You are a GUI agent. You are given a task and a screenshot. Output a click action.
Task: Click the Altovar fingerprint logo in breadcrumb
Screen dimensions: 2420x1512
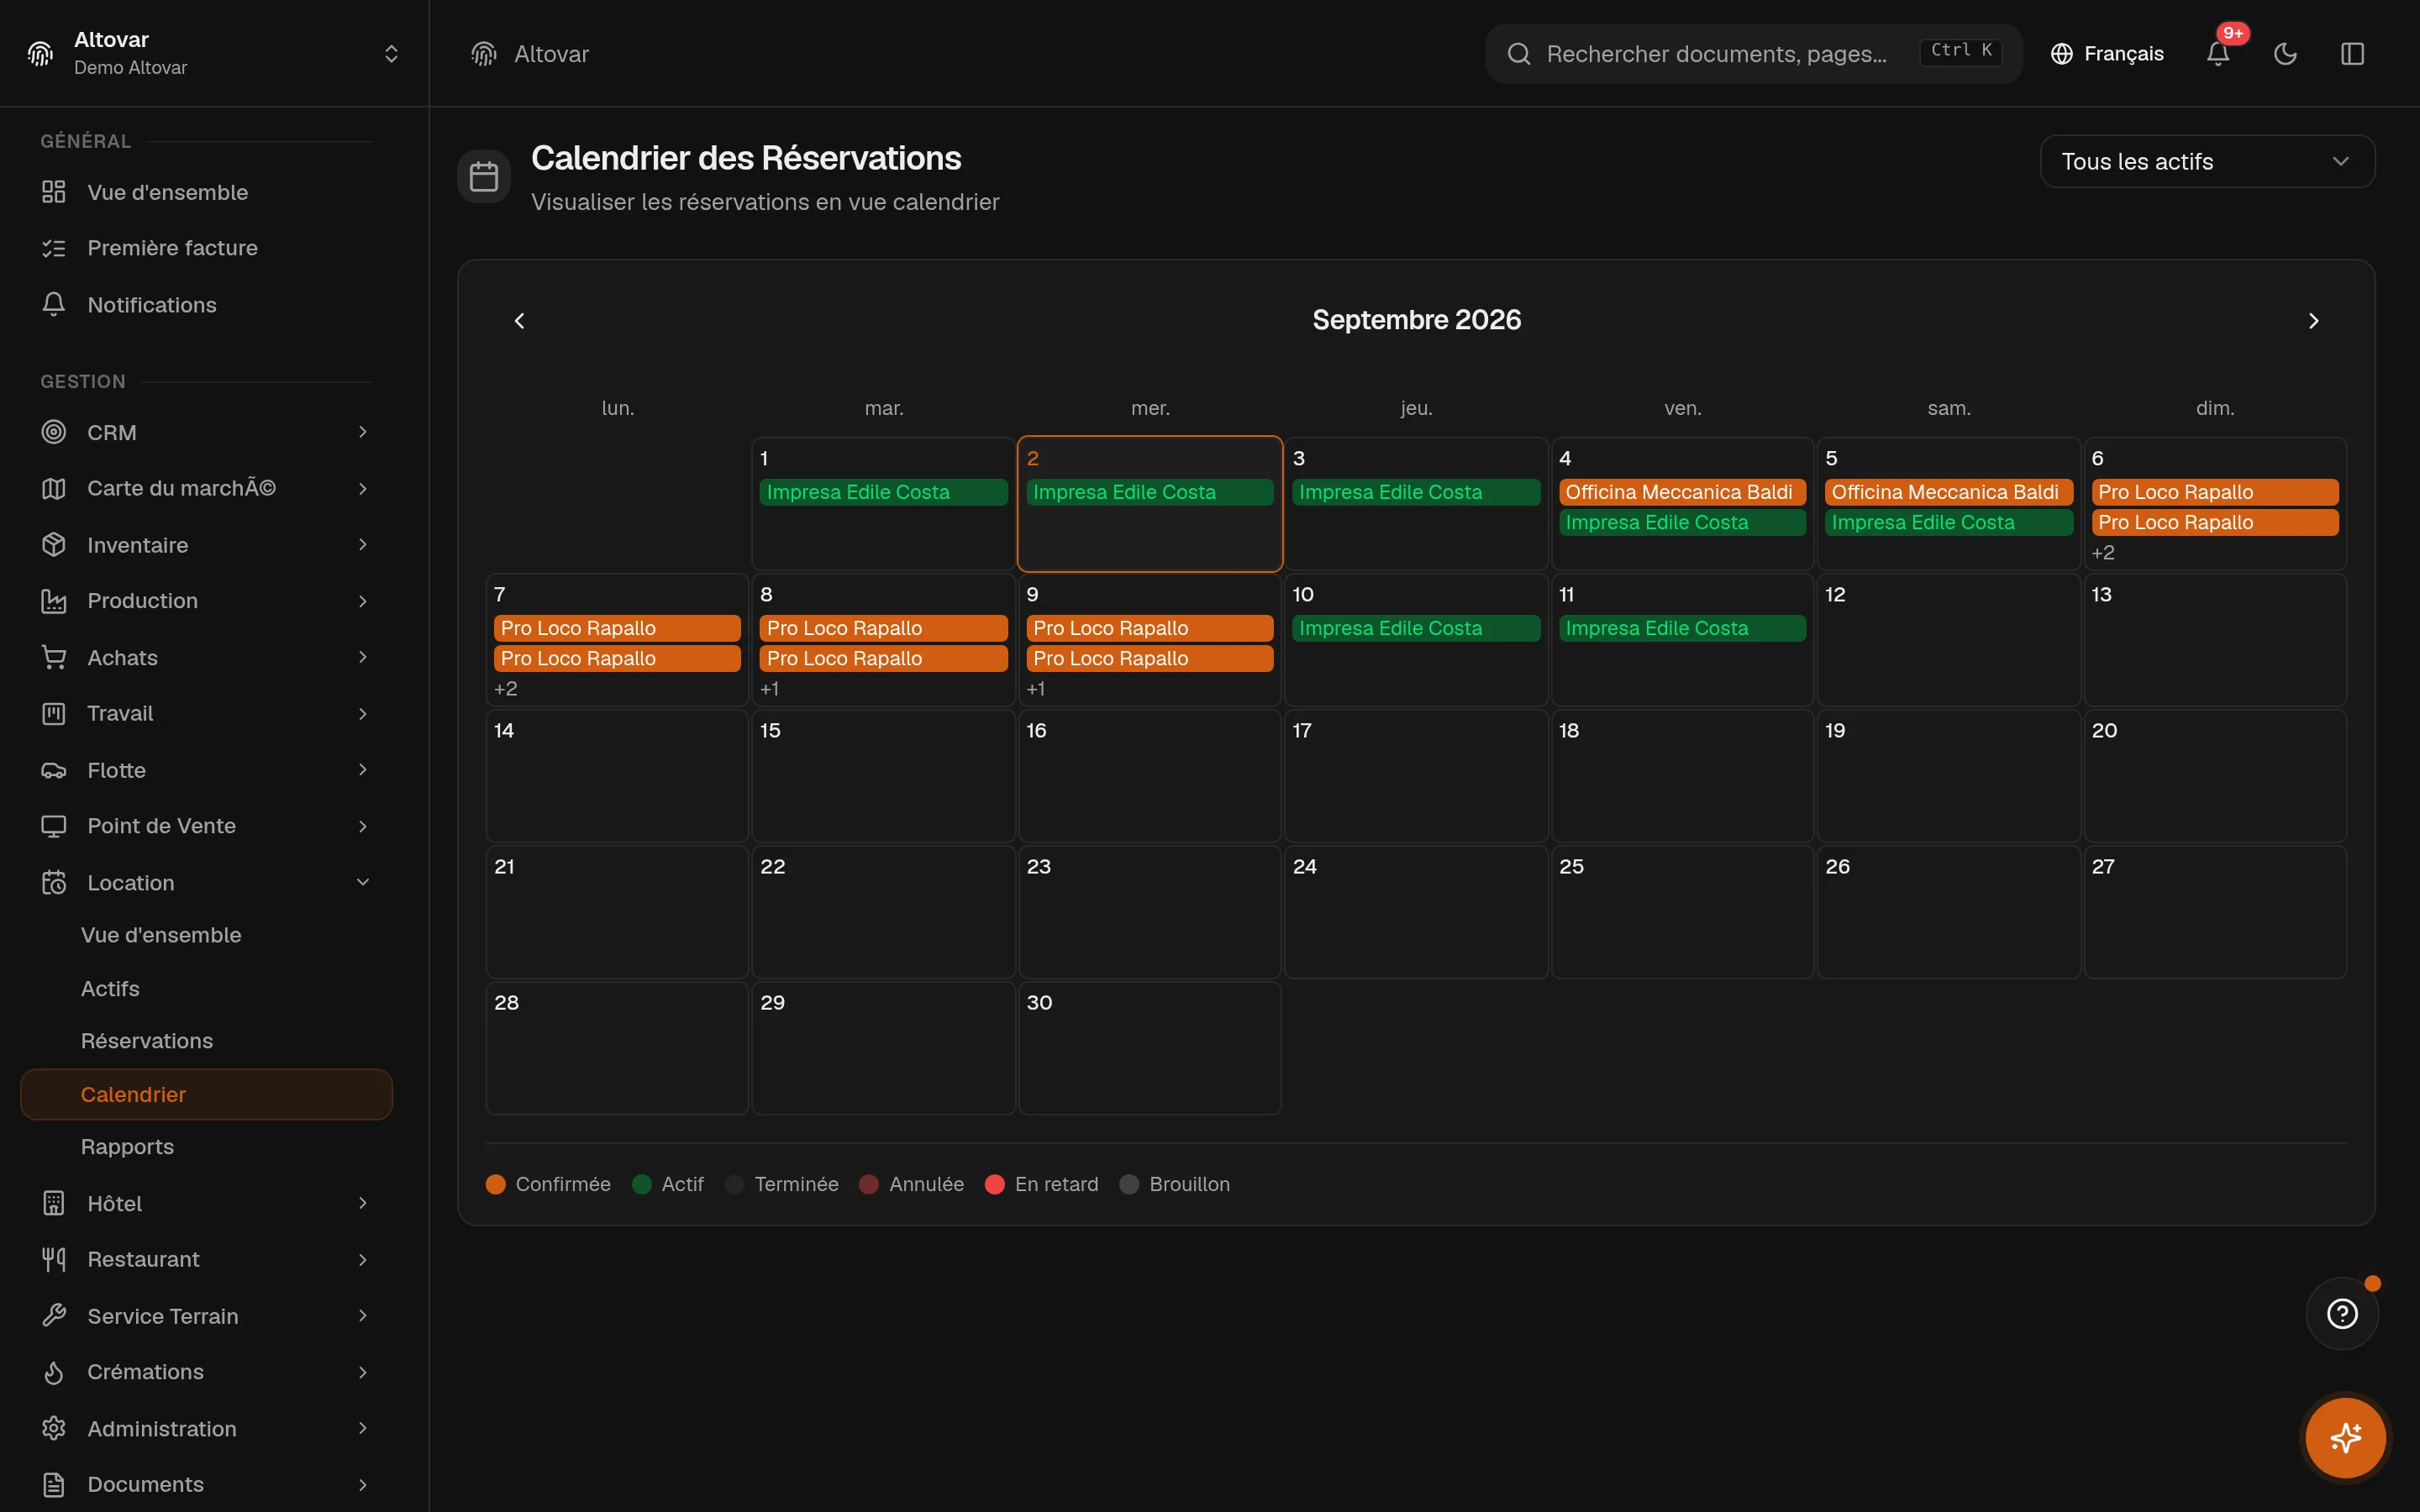pos(484,54)
